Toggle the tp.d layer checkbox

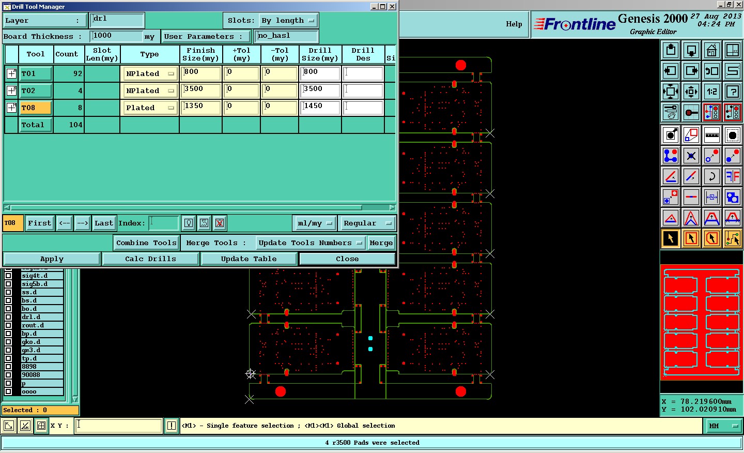coord(8,358)
